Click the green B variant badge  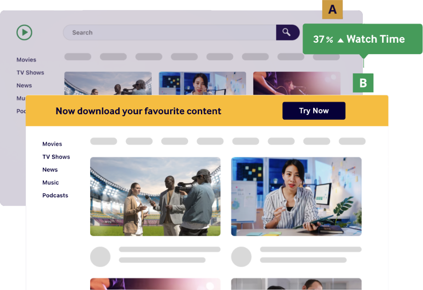pos(363,83)
